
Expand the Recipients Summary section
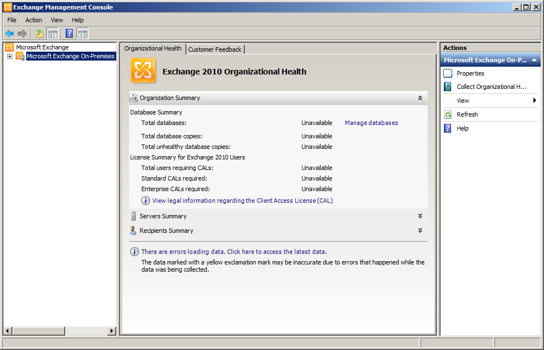pyautogui.click(x=420, y=231)
